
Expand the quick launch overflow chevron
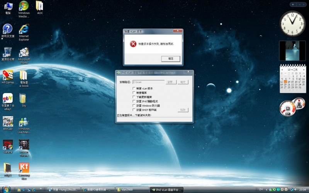pos(41,189)
